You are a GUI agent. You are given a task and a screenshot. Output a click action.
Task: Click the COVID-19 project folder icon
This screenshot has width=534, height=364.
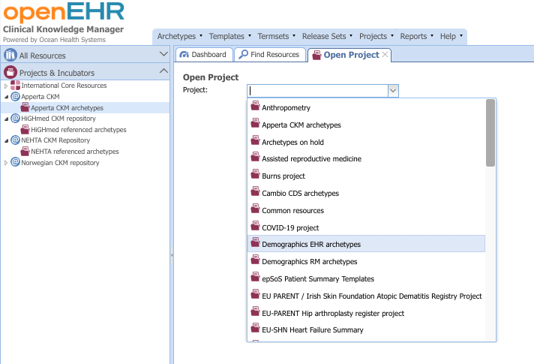coord(256,226)
